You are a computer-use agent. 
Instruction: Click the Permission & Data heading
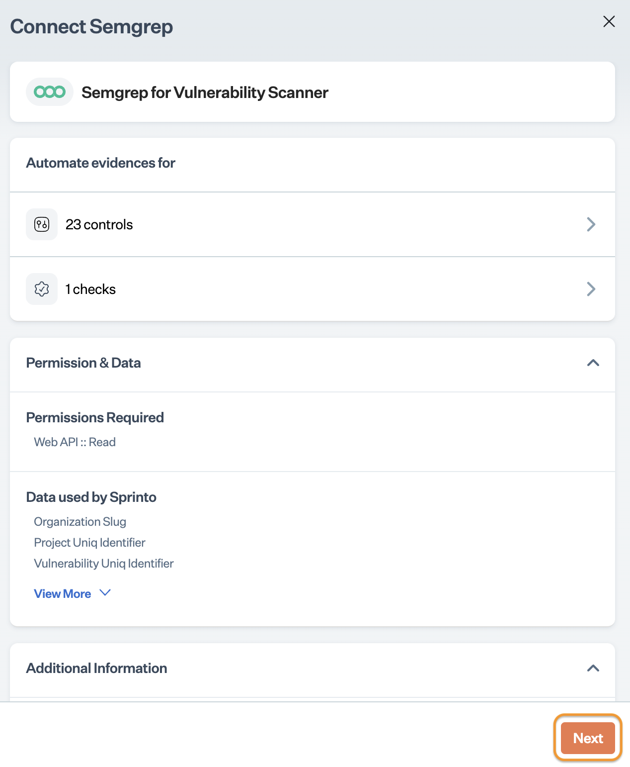tap(83, 363)
